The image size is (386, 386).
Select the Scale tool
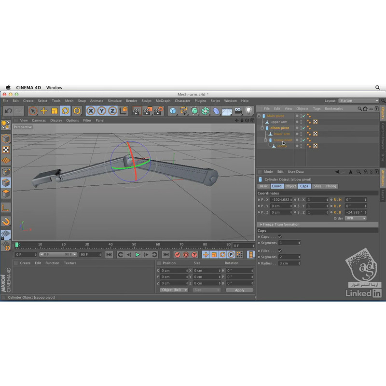(x=55, y=111)
